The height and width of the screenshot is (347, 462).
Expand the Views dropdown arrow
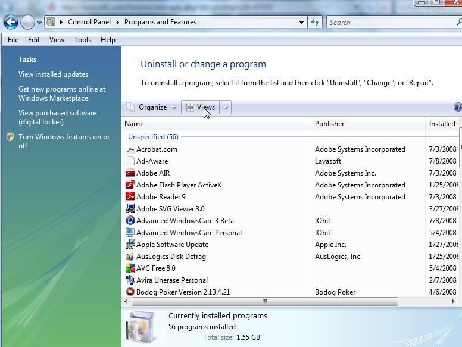coord(226,107)
